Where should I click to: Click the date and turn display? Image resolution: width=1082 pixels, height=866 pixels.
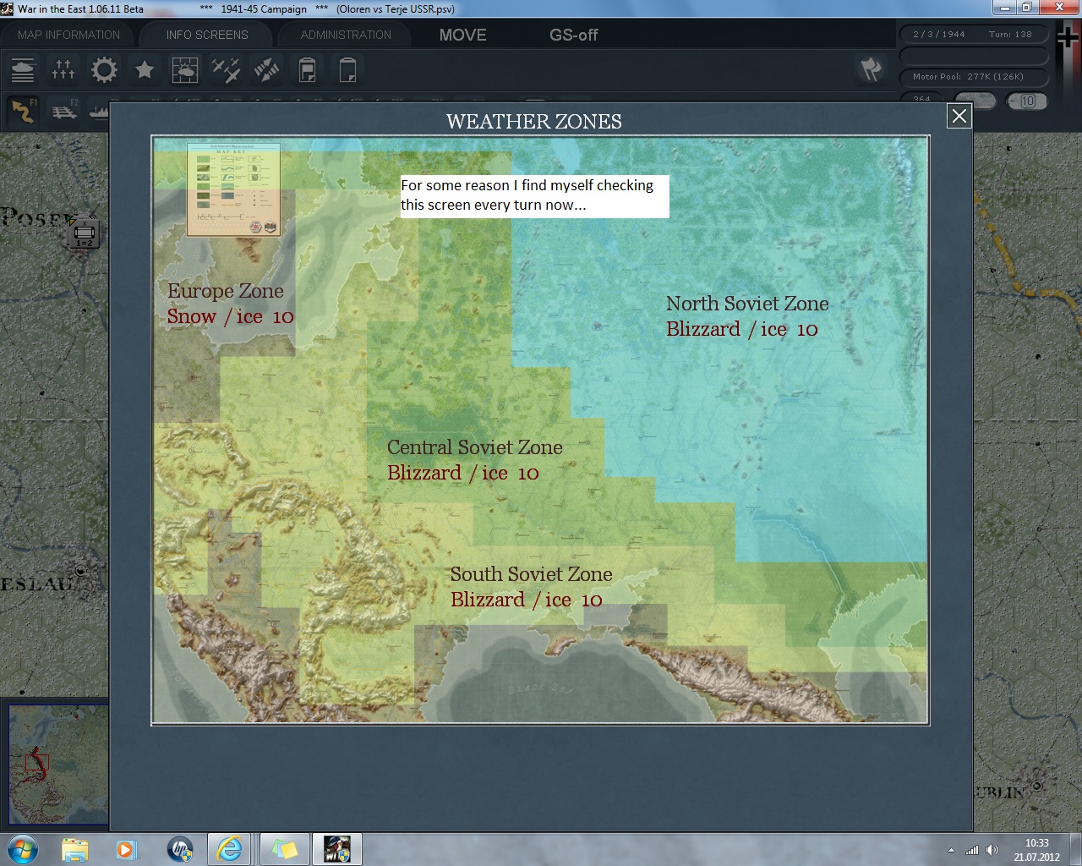point(973,35)
